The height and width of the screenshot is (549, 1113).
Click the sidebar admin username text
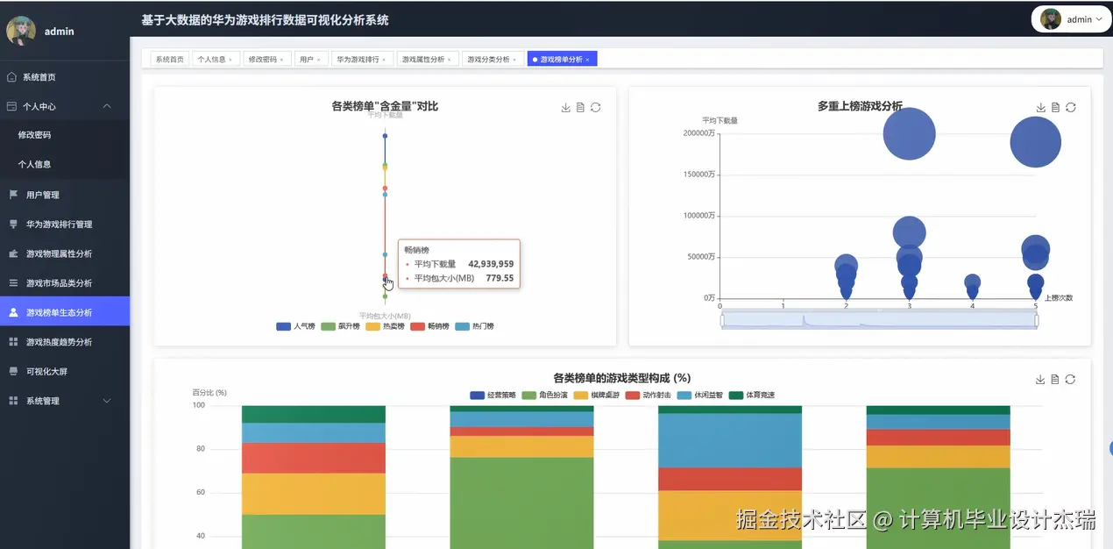[60, 32]
